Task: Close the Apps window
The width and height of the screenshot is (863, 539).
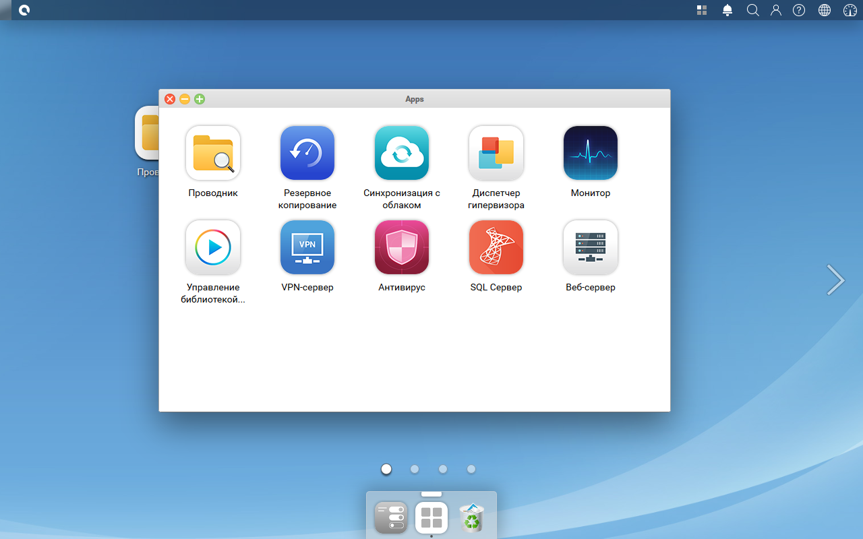Action: point(170,99)
